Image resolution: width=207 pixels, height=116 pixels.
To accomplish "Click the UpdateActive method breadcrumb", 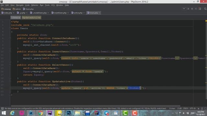I will coord(31,17).
